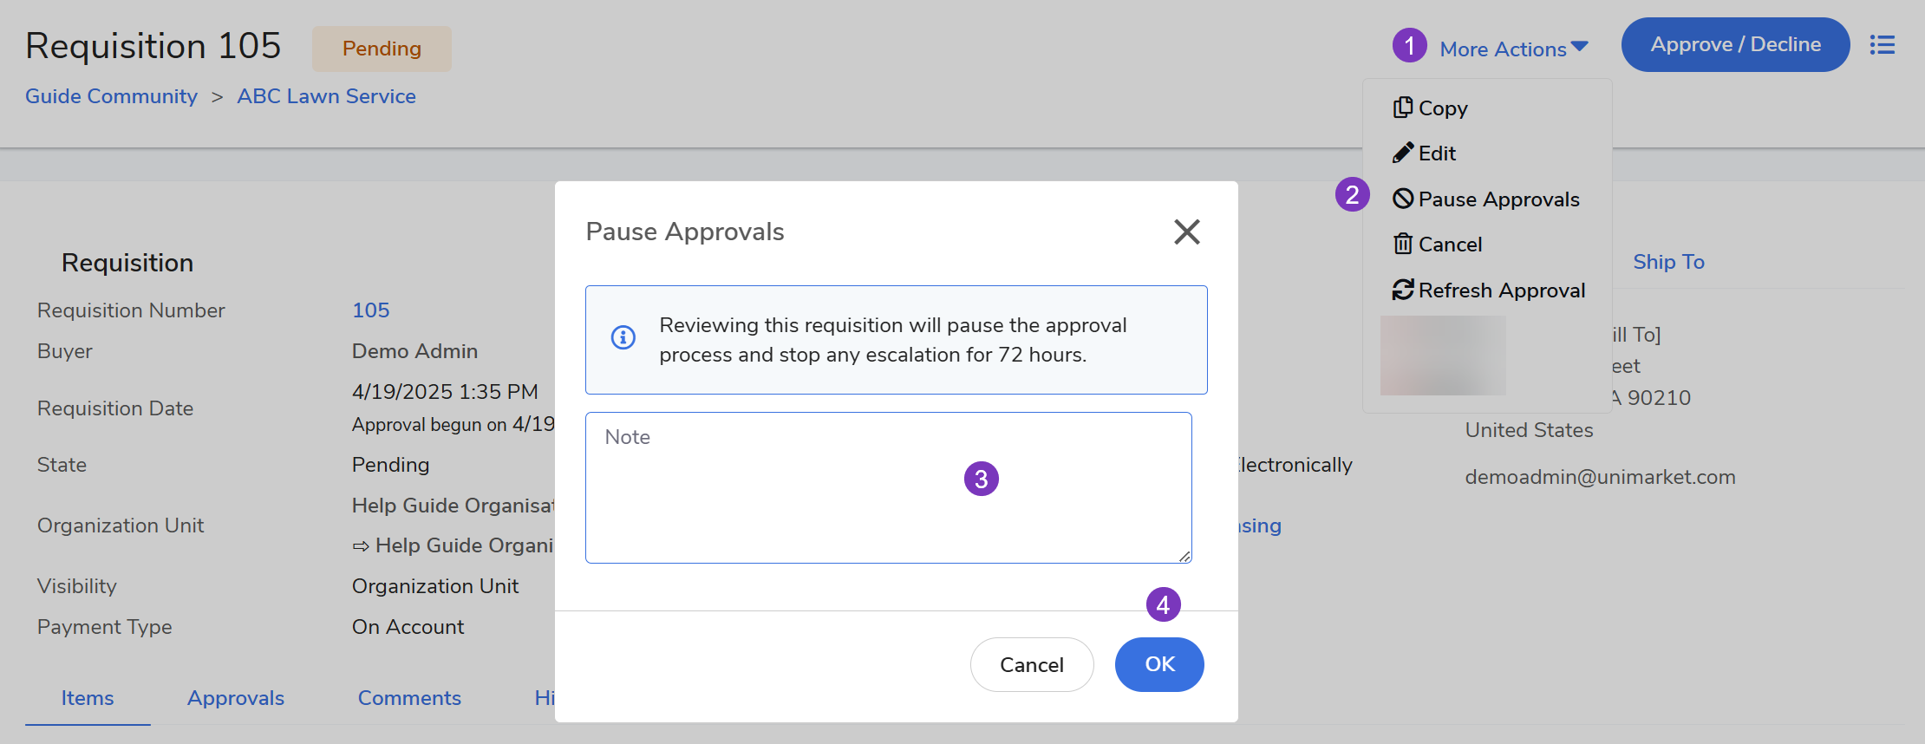Click the Approve / Decline button
Image resolution: width=1925 pixels, height=744 pixels.
click(1735, 45)
